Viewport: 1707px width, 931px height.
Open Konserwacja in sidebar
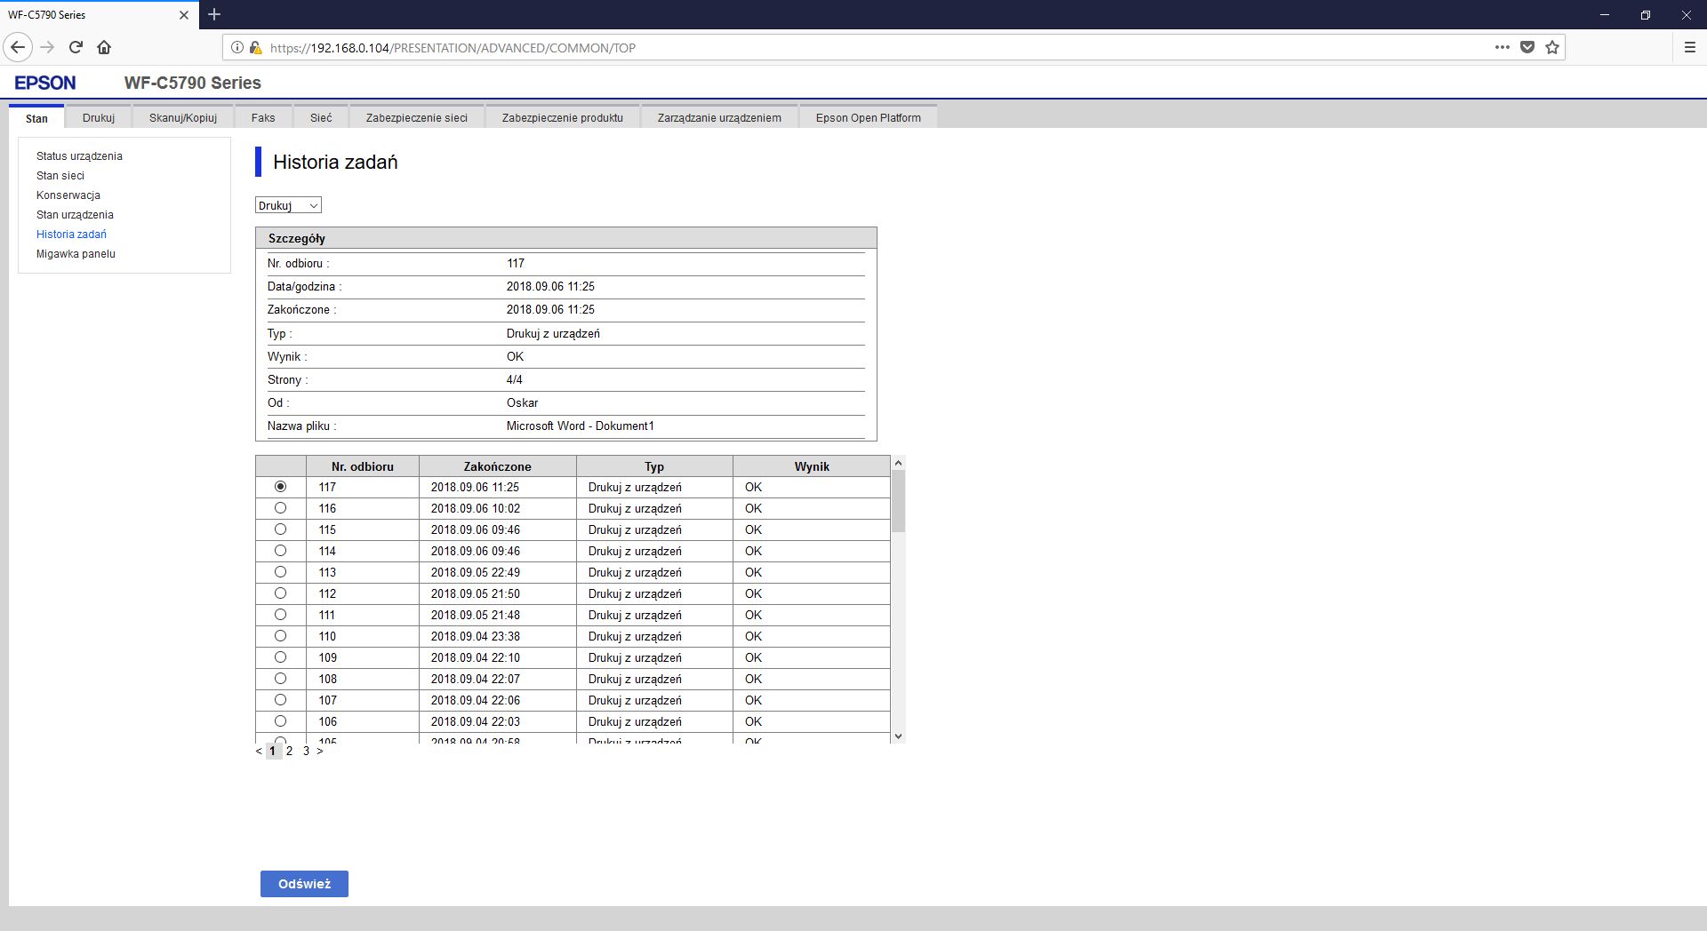click(x=68, y=195)
